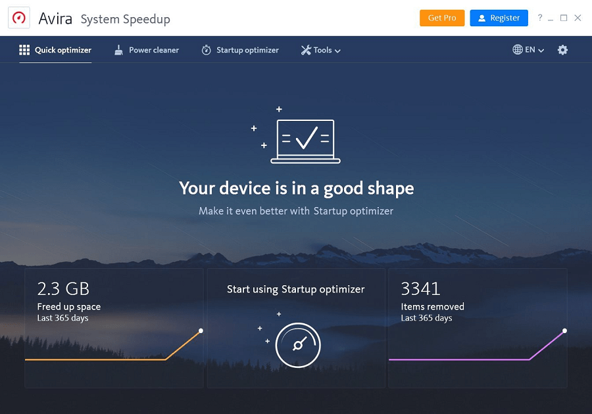
Task: Expand the Tools dropdown chevron
Action: [x=337, y=51]
